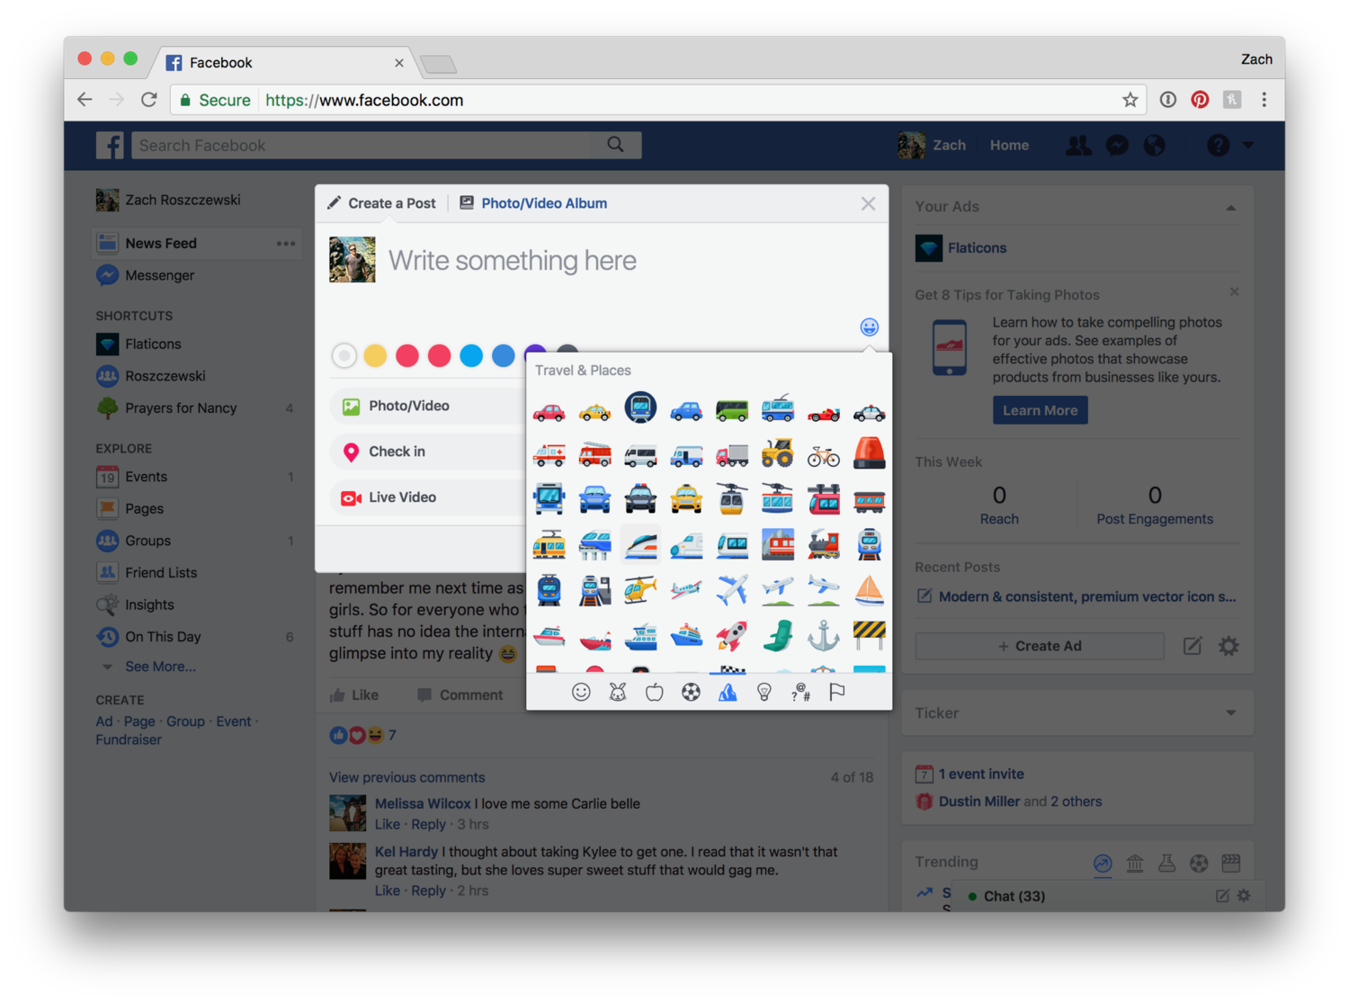Switch to Smileys emoji category tab

coord(581,692)
